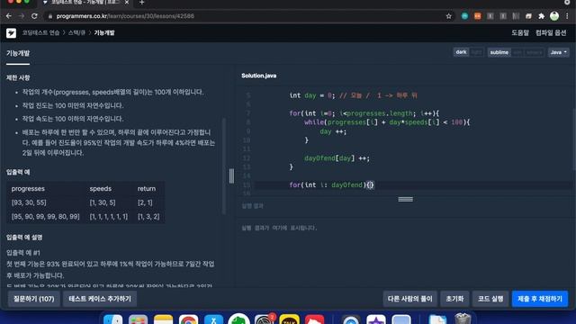Click the browser forward arrow
576x324 pixels.
click(22, 16)
